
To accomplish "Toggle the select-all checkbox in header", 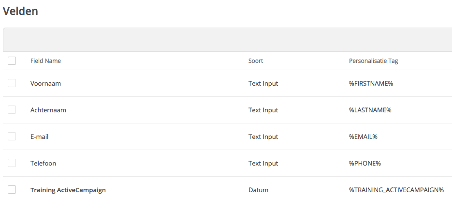I will [x=12, y=61].
